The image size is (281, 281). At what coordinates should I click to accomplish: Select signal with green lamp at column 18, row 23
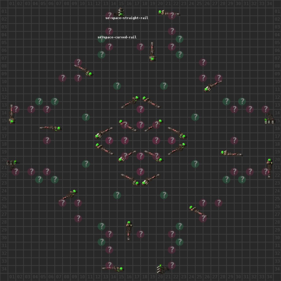point(150,179)
